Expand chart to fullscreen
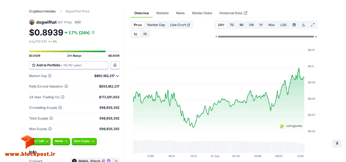This screenshot has width=346, height=162. [313, 25]
